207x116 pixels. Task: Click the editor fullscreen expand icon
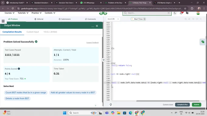coord(201,19)
